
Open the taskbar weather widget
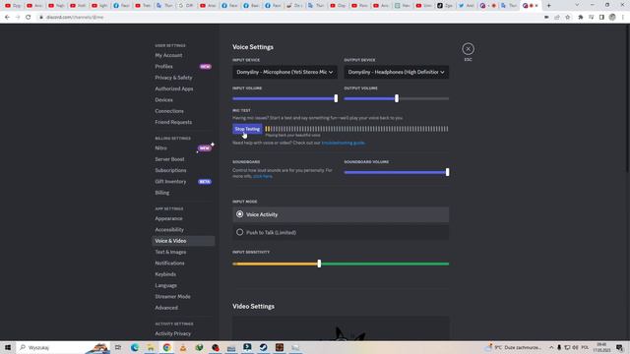pyautogui.click(x=514, y=347)
